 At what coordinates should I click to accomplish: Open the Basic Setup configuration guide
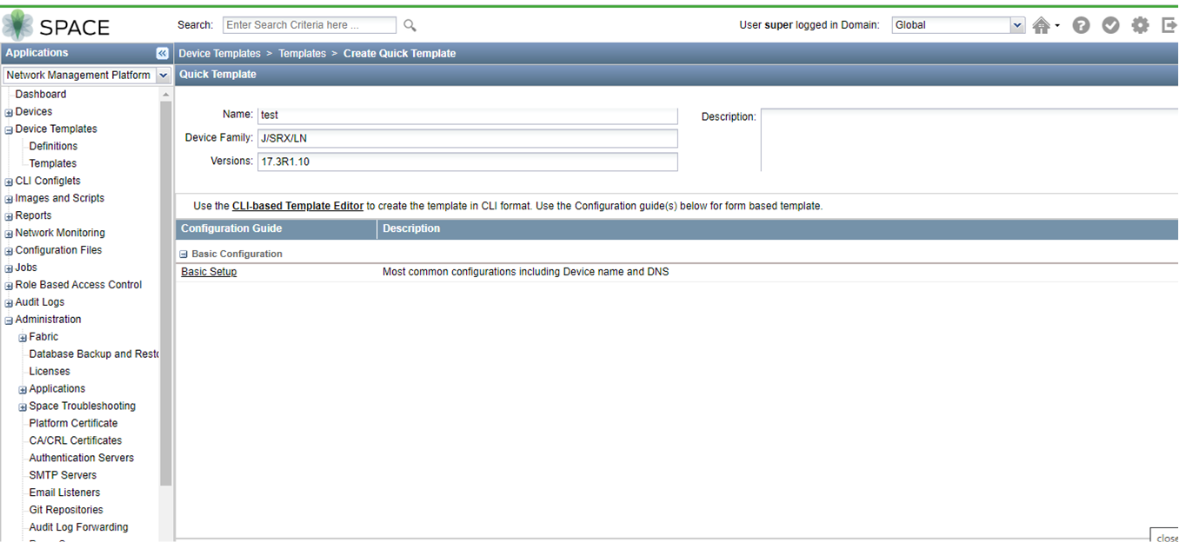point(208,271)
